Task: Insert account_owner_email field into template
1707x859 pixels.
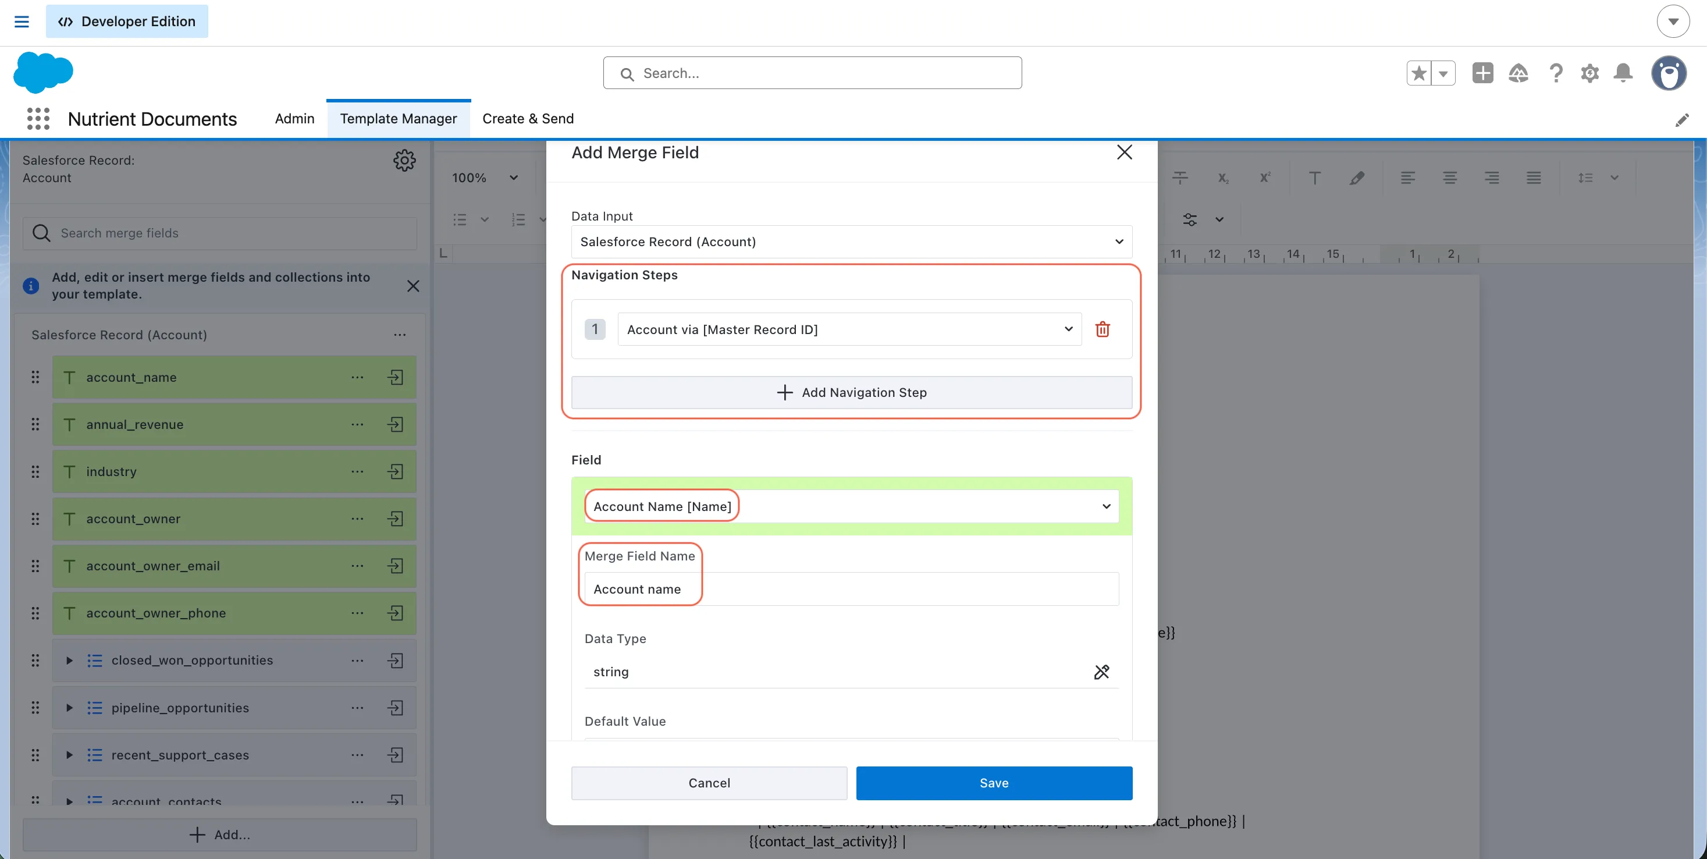Action: [396, 565]
